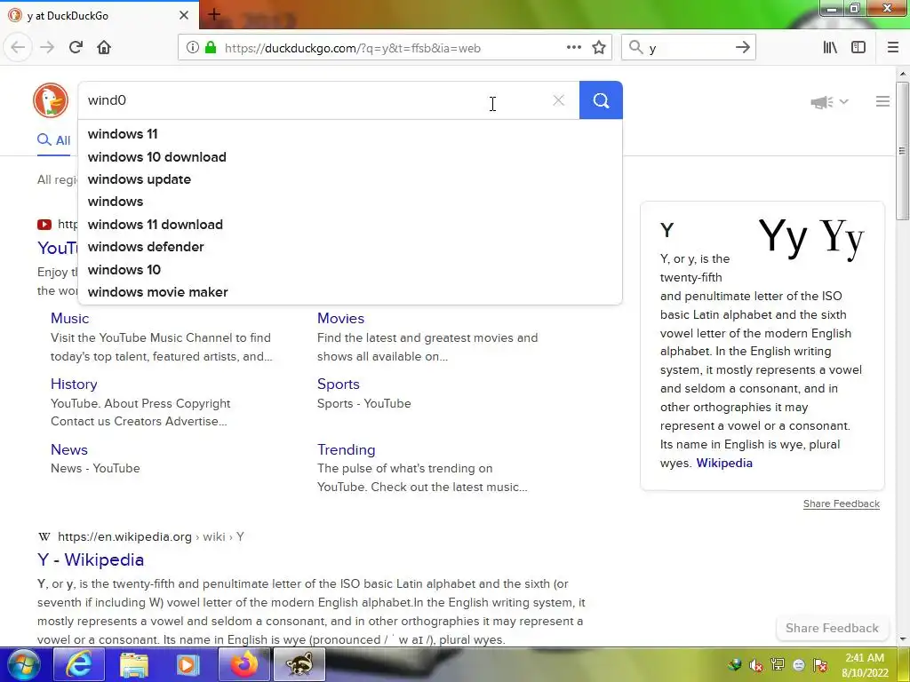Click the network tray icon
Screen dimensions: 910x682
point(778,665)
